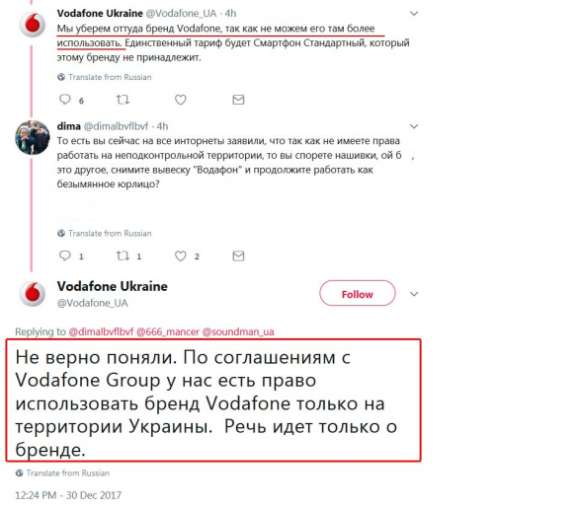
Task: Send dima's tweet via the envelope icon
Action: 238,255
